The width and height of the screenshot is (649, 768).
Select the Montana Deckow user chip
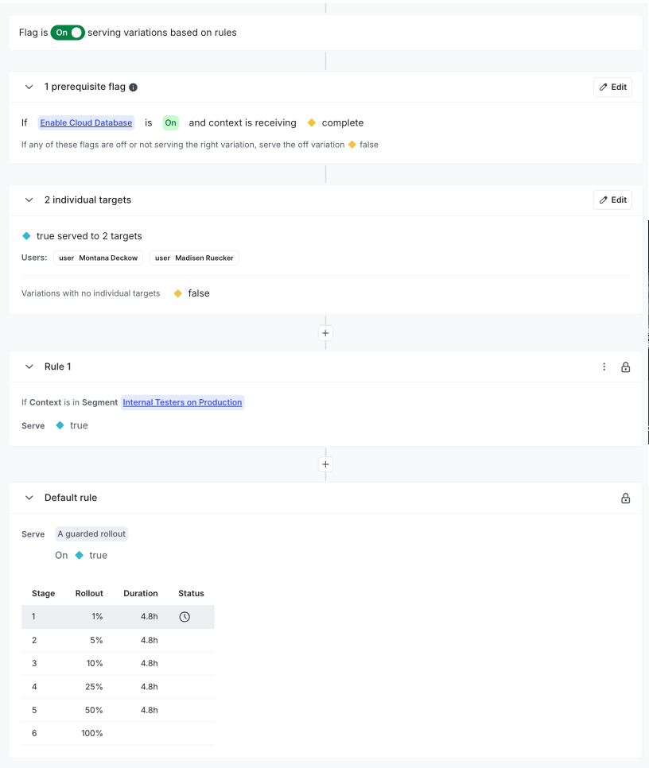99,258
